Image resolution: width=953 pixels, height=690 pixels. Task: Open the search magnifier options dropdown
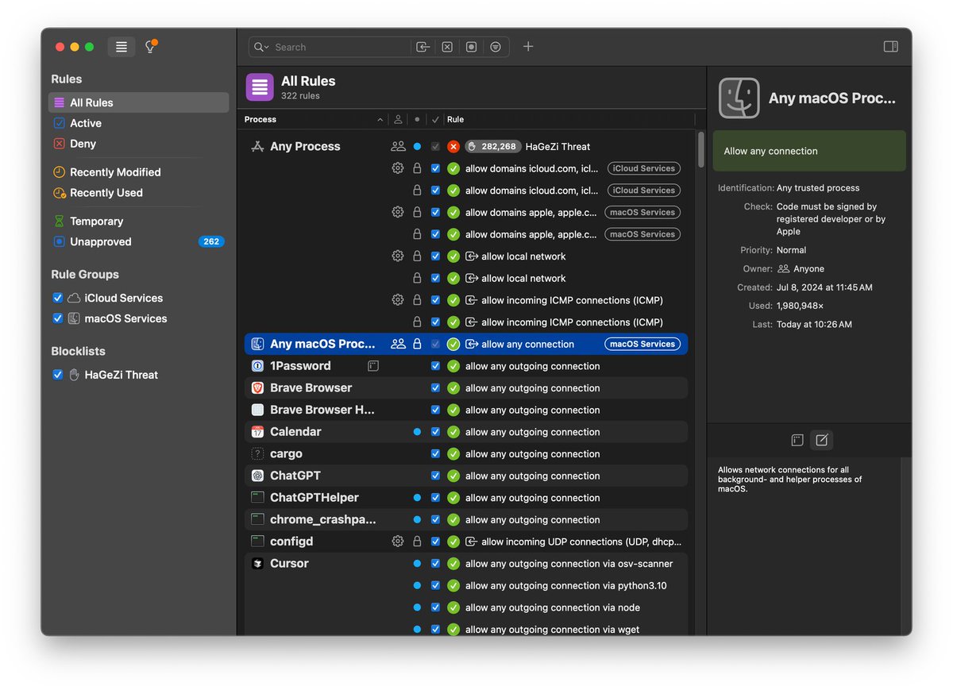261,47
